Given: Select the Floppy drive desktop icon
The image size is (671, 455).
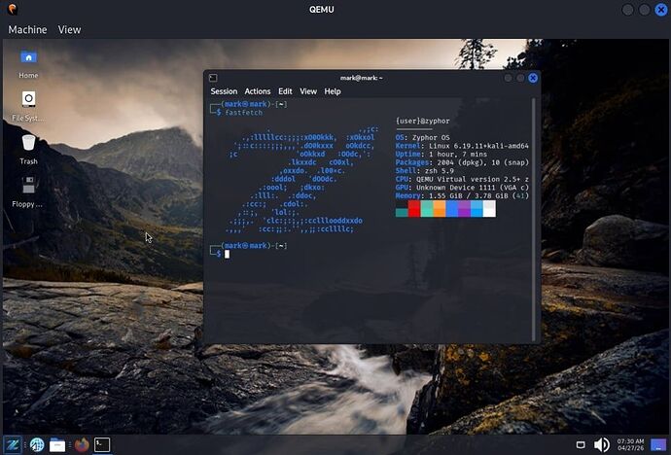Looking at the screenshot, I should [28, 192].
